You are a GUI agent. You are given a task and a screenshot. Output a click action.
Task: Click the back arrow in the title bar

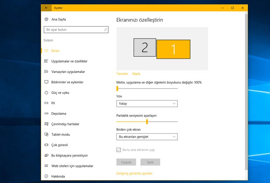pos(46,8)
